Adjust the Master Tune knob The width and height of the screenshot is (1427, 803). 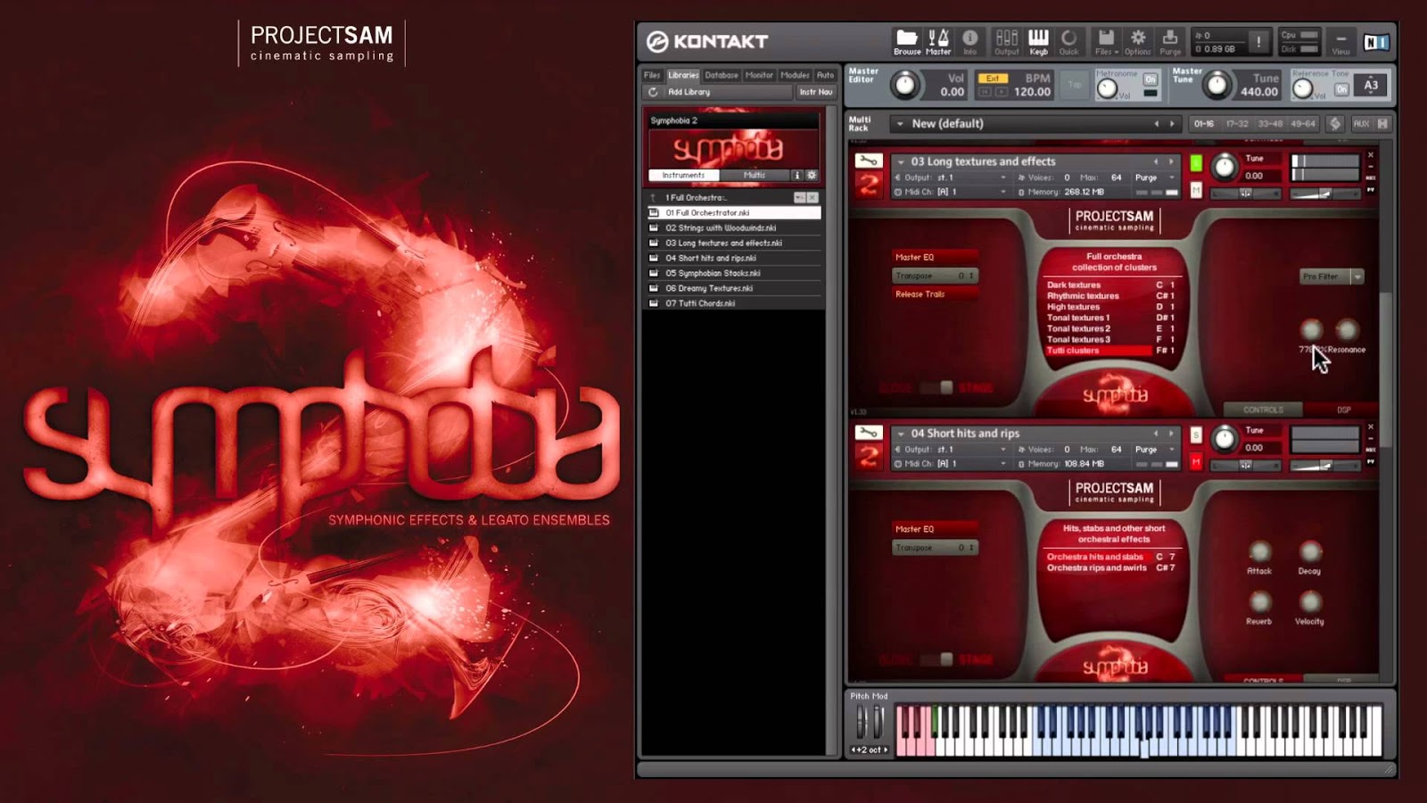click(1218, 87)
